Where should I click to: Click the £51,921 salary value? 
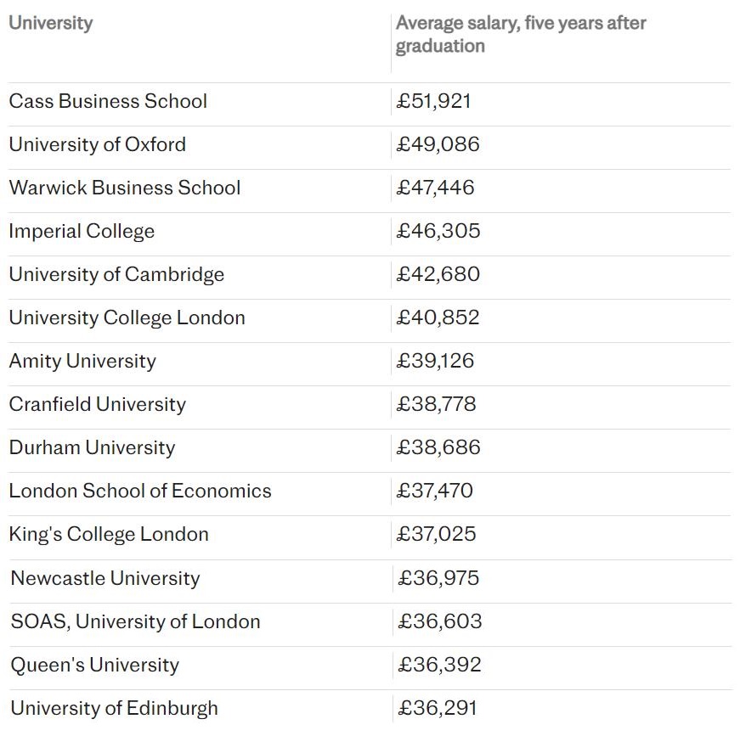click(434, 101)
